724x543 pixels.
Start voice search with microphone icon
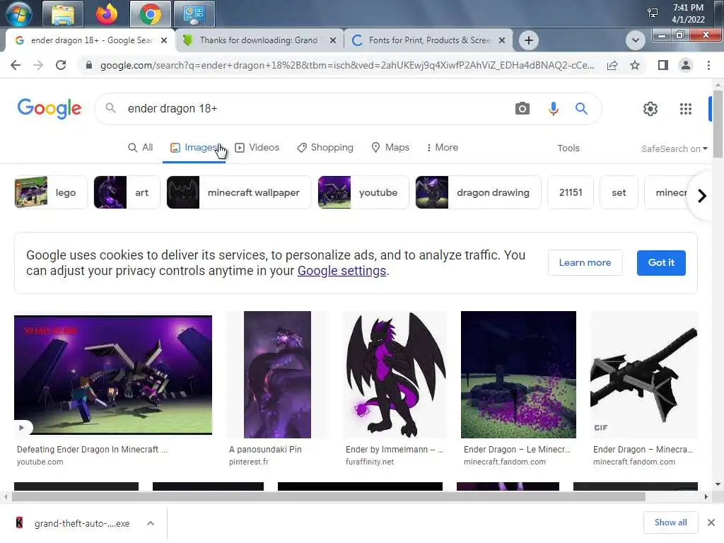[x=553, y=108]
